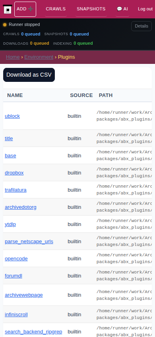Click the path text in ublock row

pos(124,116)
